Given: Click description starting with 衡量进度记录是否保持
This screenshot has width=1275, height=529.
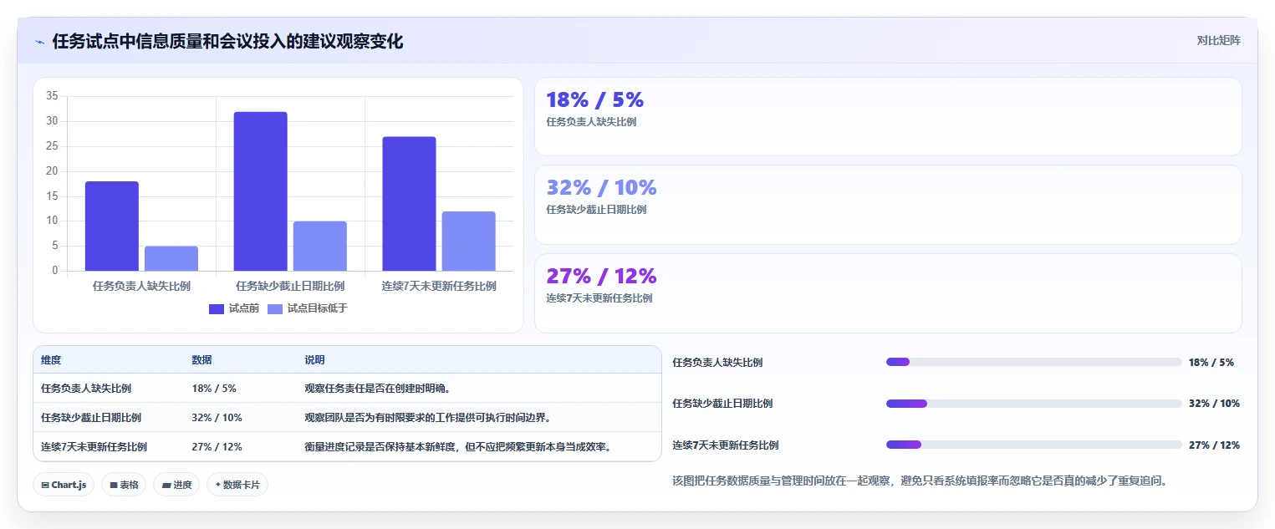Looking at the screenshot, I should pos(458,447).
